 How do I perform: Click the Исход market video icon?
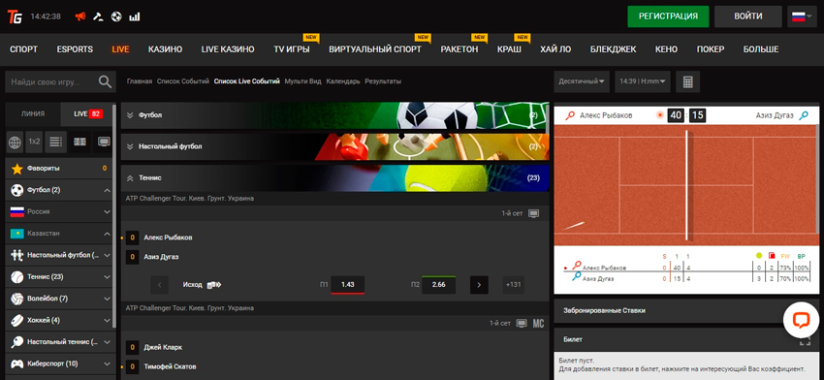(214, 285)
